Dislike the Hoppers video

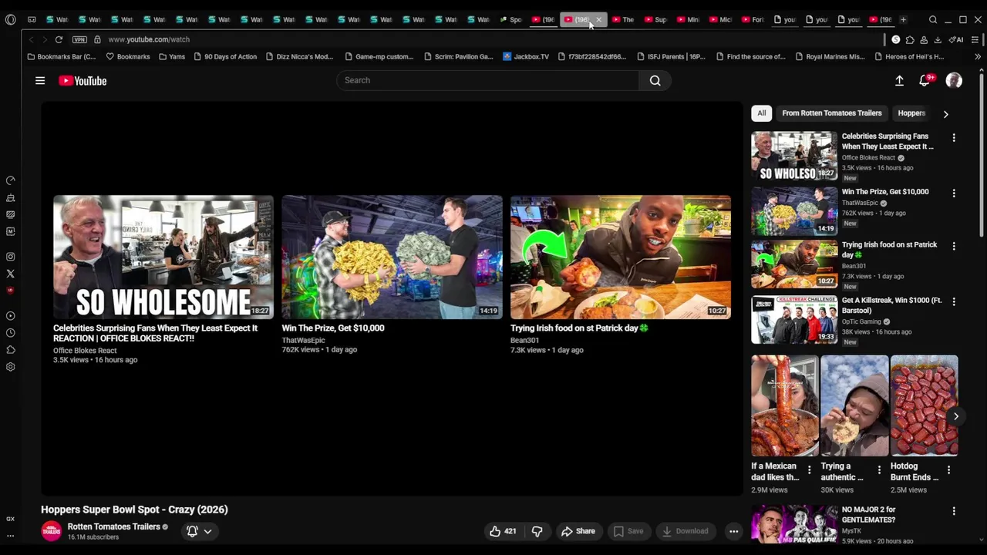pyautogui.click(x=537, y=531)
